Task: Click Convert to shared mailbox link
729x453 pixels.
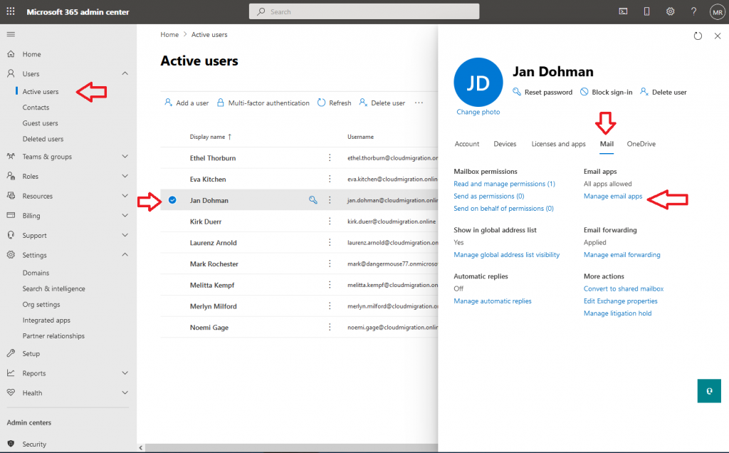Action: 624,288
